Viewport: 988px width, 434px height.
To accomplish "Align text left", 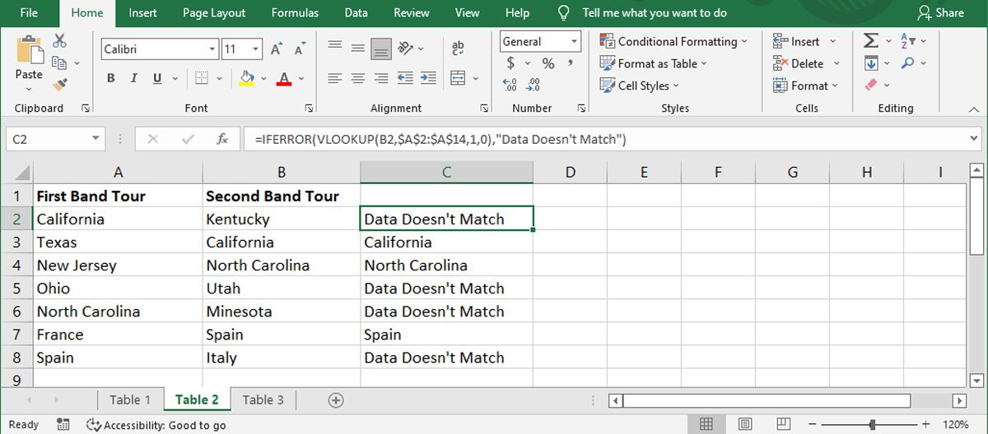I will pos(334,79).
